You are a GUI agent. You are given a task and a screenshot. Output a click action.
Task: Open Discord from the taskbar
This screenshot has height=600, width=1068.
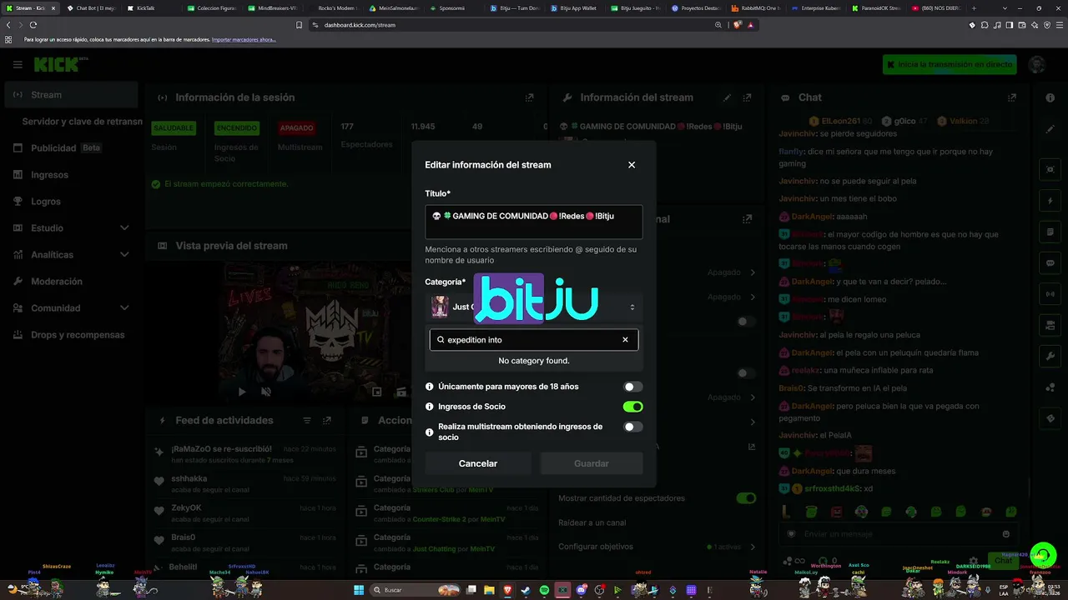coord(581,590)
